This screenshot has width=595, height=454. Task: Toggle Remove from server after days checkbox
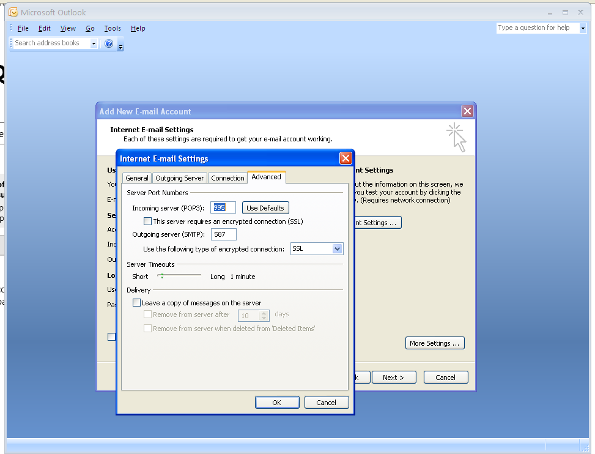click(x=147, y=314)
